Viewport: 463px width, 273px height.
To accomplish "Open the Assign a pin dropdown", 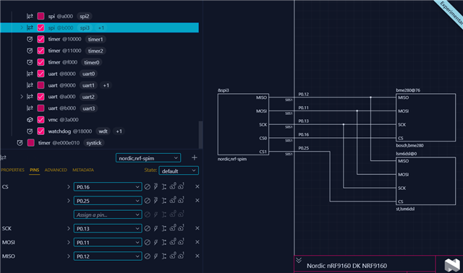I will point(108,214).
